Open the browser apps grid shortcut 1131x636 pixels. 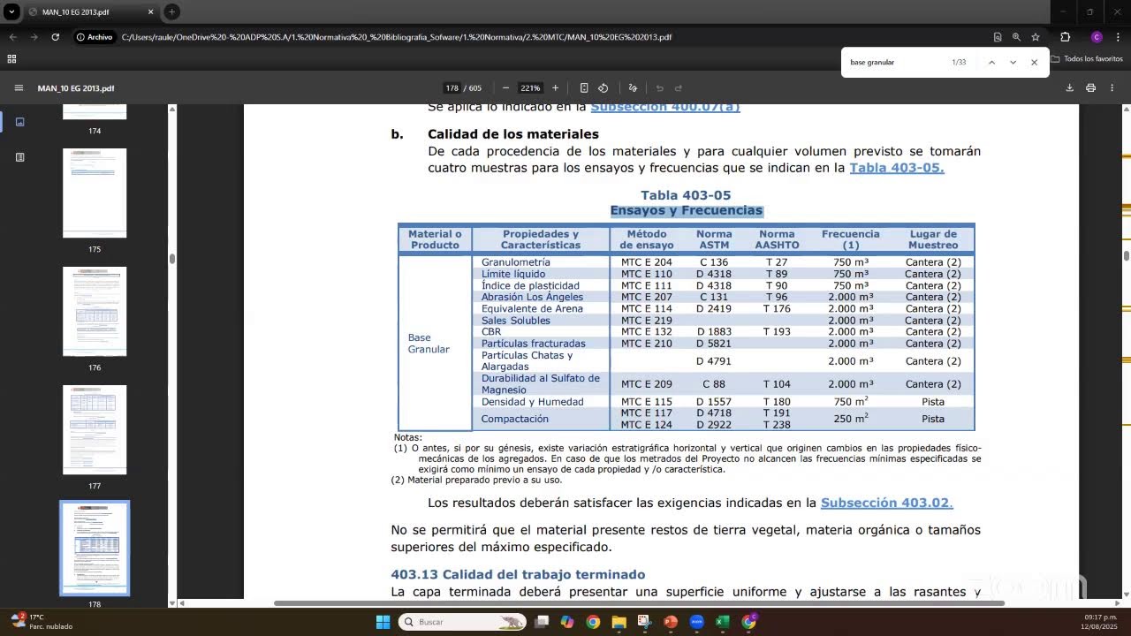pyautogui.click(x=11, y=59)
